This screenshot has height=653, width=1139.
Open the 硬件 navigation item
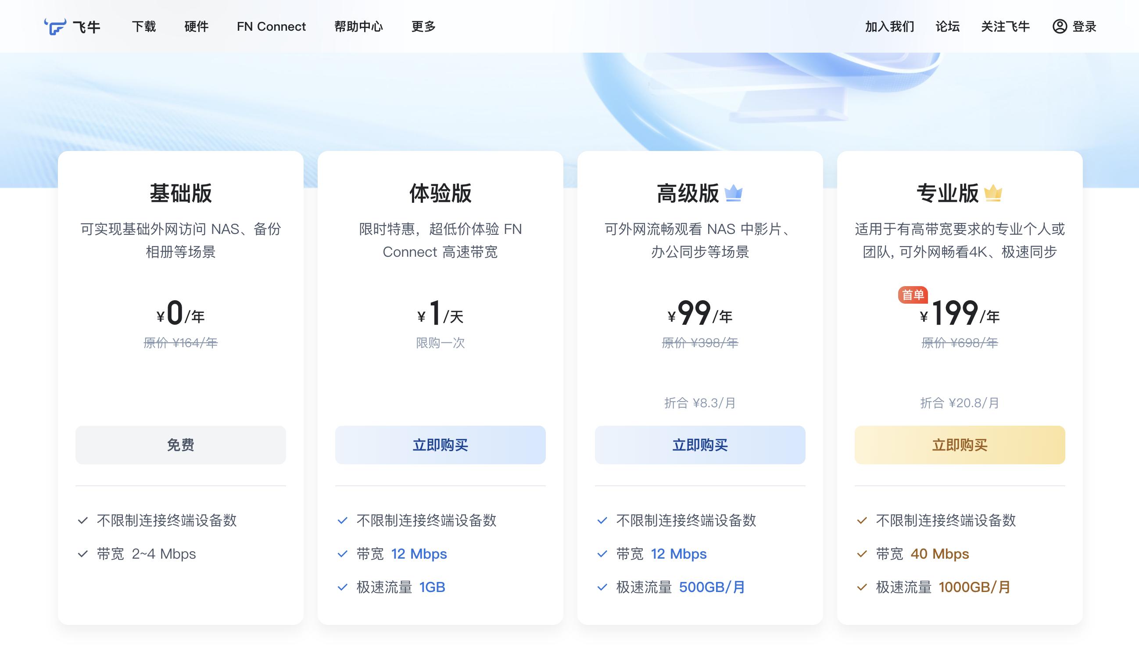pos(196,26)
